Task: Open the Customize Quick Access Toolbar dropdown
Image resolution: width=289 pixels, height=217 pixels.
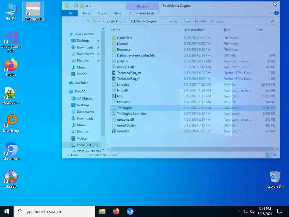Action: click(x=87, y=6)
